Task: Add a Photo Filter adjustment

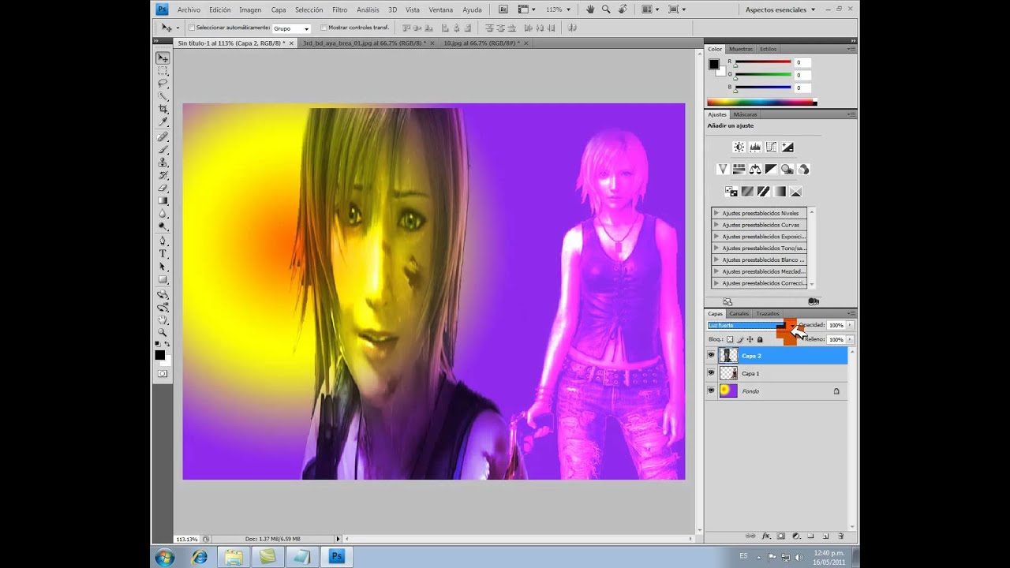Action: [787, 170]
